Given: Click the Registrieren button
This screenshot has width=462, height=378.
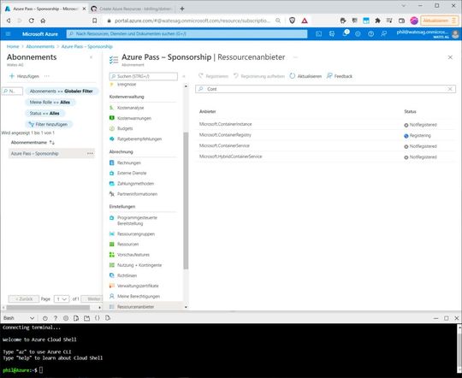Looking at the screenshot, I should [x=213, y=76].
